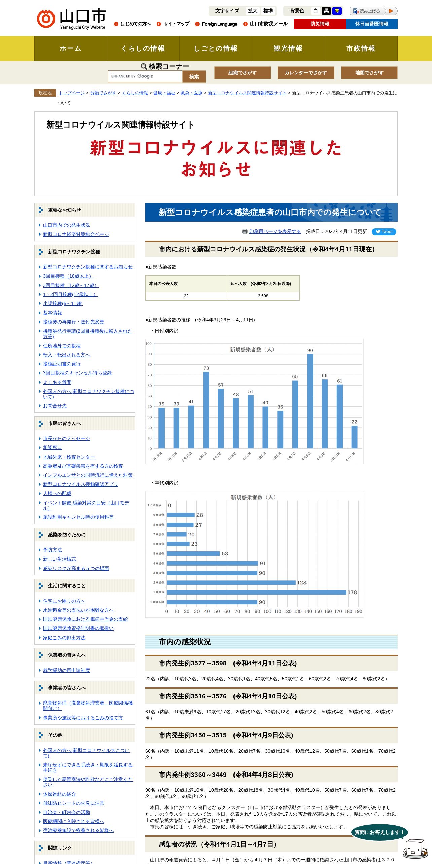
Task: Click the printer icon for print page
Action: tap(245, 231)
